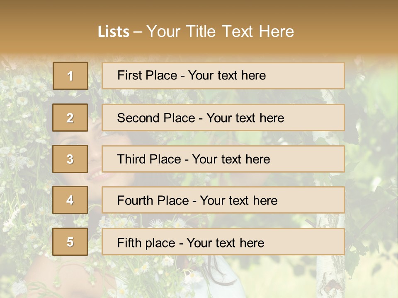Viewport: 398px width, 298px height.
Task: Click the Fourth Place text box
Action: (223, 200)
